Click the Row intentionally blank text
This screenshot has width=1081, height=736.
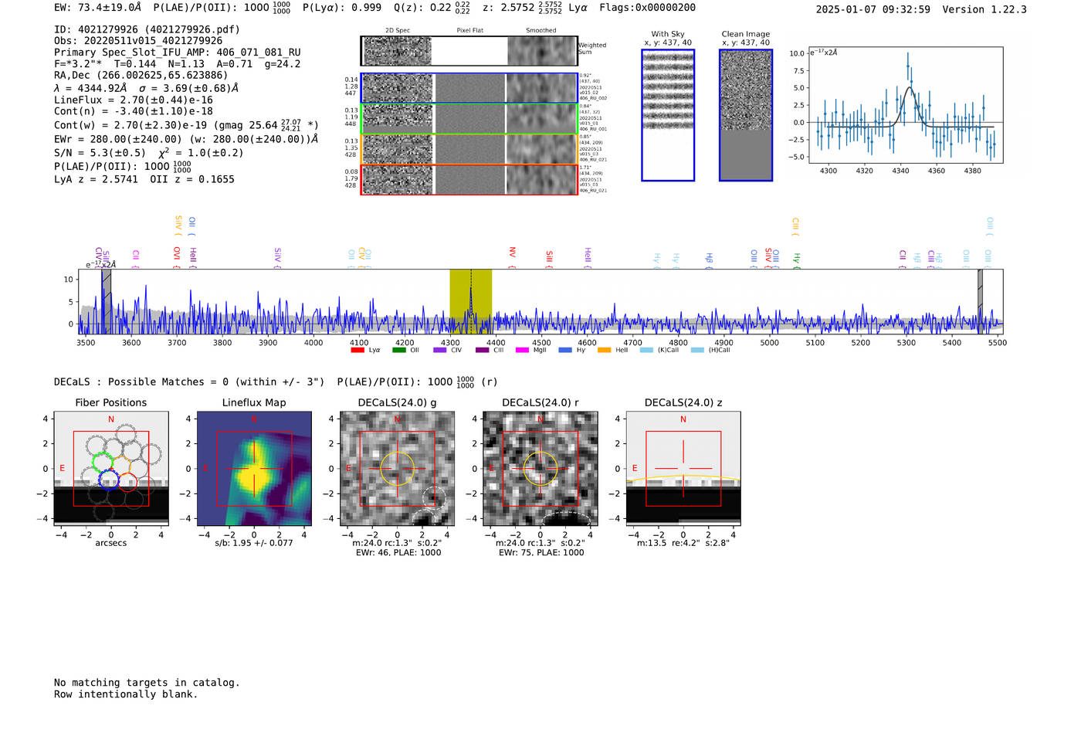pyautogui.click(x=126, y=694)
